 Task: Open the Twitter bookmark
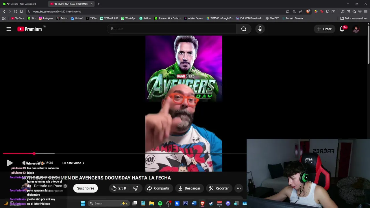point(62,18)
